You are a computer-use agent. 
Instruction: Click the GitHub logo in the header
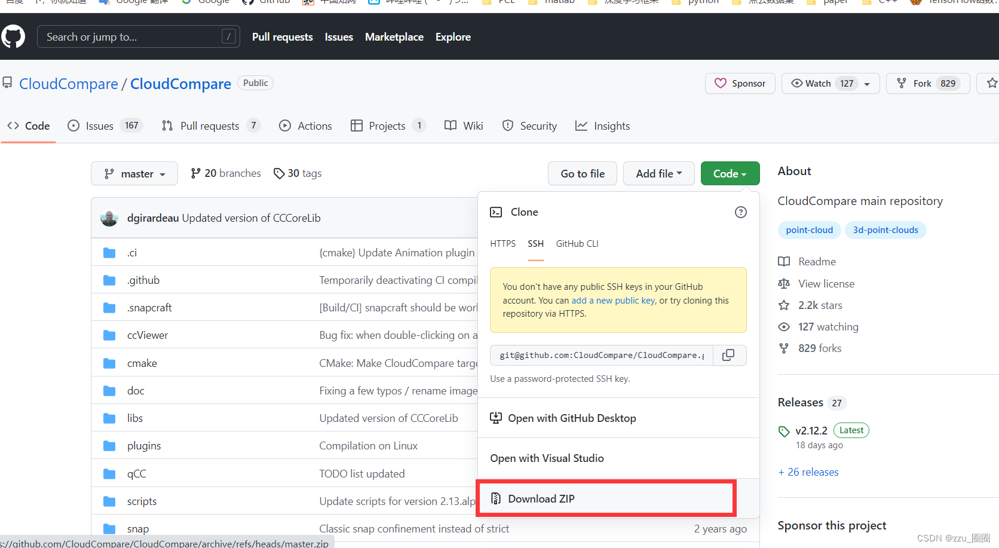[13, 36]
